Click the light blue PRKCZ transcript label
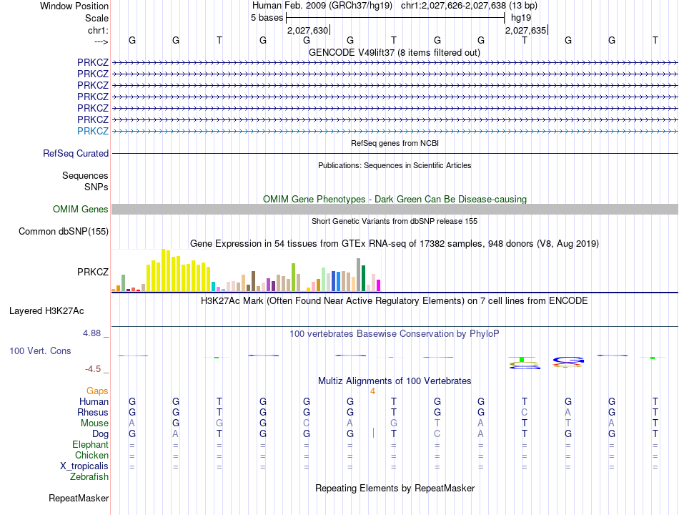The height and width of the screenshot is (515, 679). point(93,131)
